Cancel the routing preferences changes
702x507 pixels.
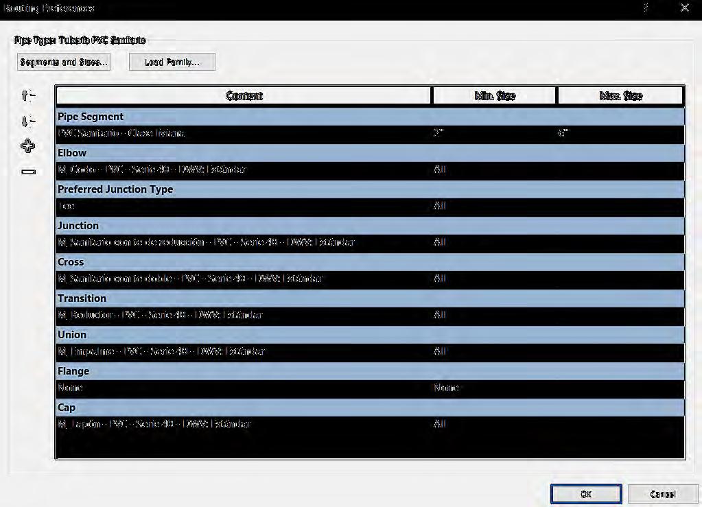(663, 494)
